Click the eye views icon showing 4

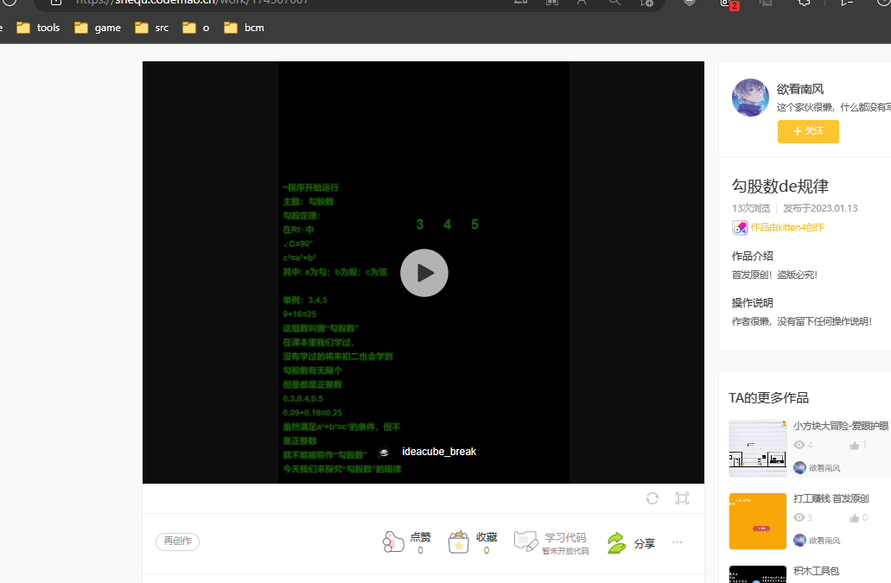click(799, 445)
